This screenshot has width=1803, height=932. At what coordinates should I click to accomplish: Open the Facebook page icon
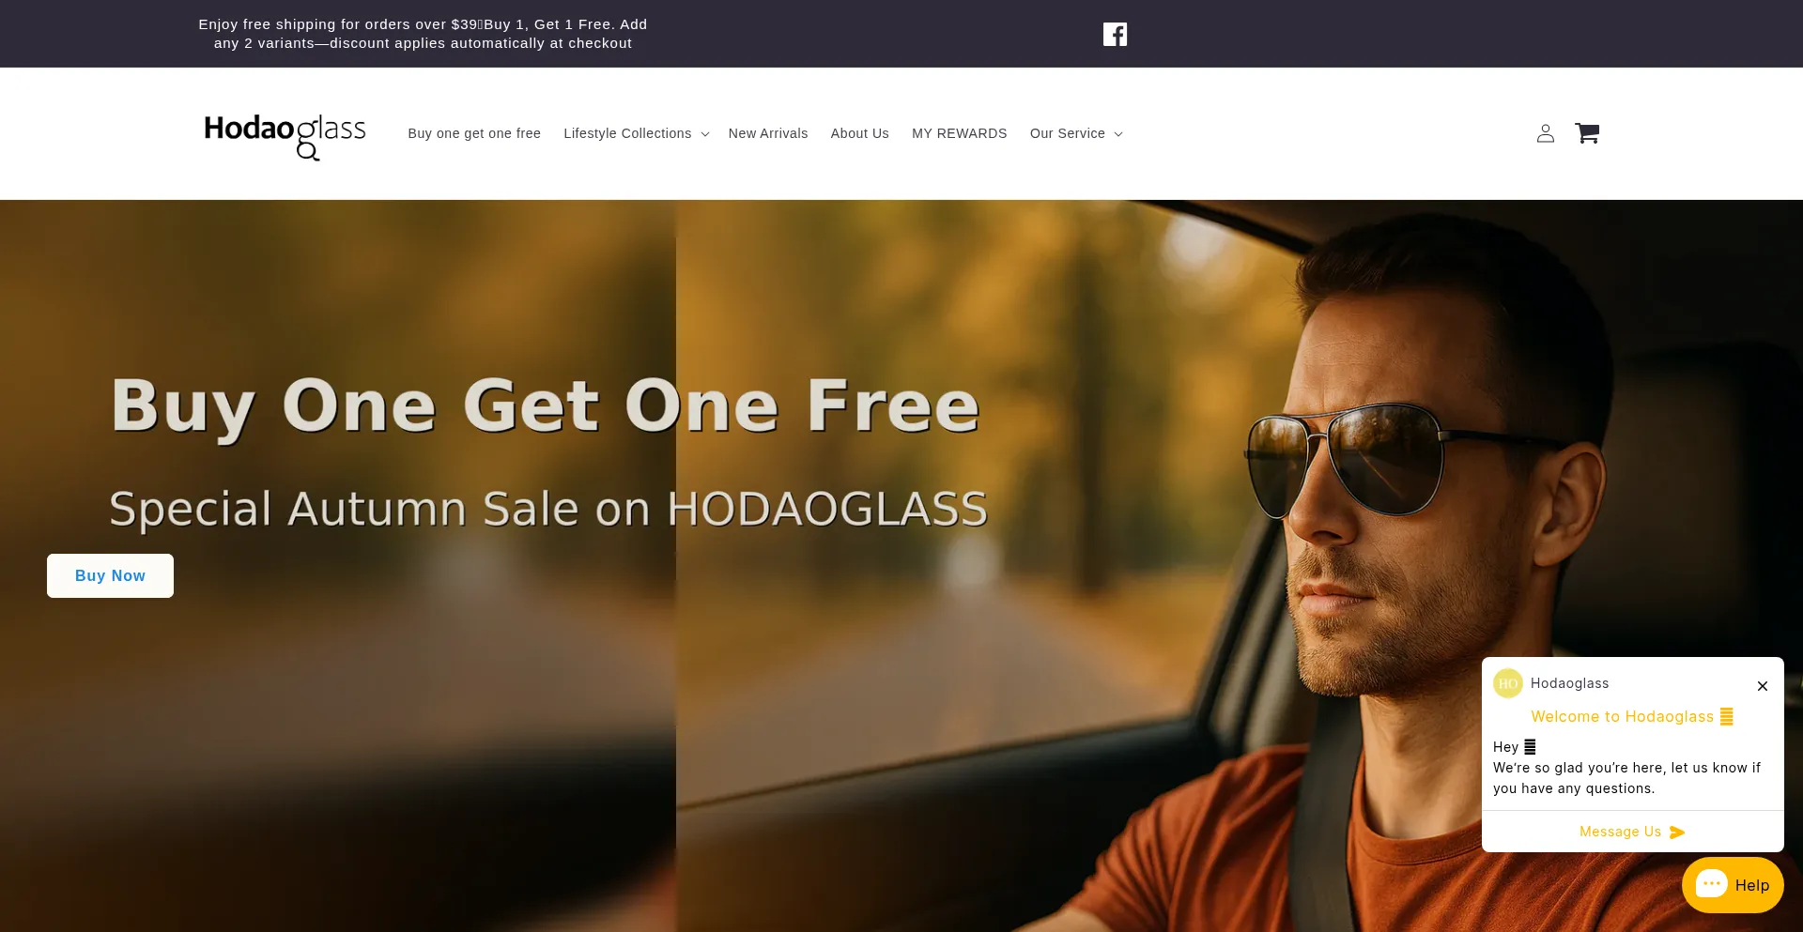coord(1115,35)
